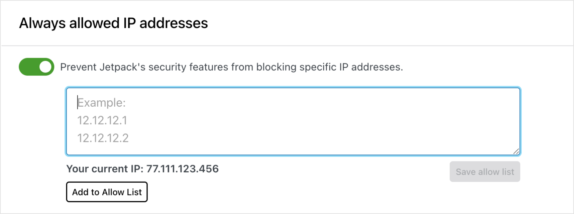Click the green toggle switch knob
This screenshot has height=214, width=574.
click(46, 67)
